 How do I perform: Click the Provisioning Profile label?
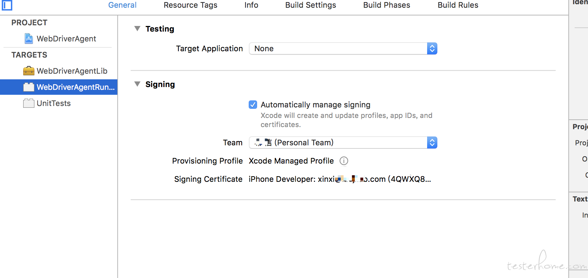[207, 161]
